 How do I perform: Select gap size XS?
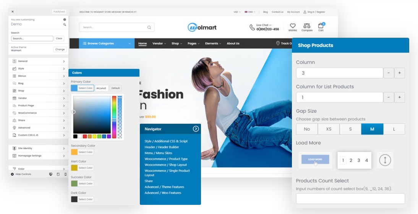click(329, 129)
